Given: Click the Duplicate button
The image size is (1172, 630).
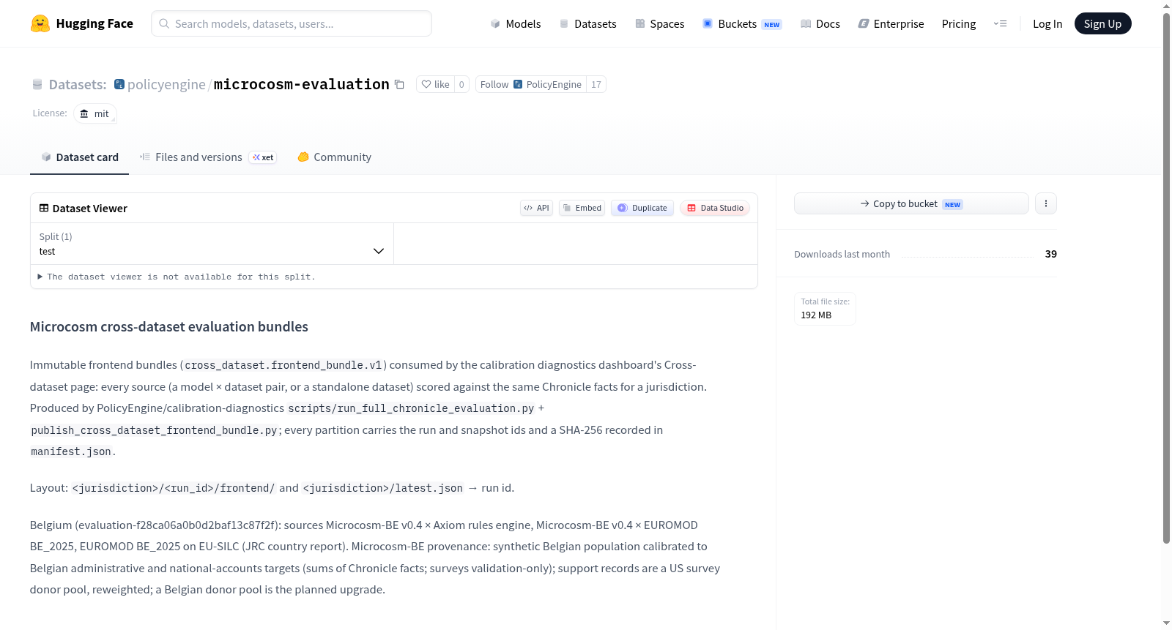Looking at the screenshot, I should 642,208.
